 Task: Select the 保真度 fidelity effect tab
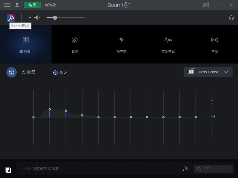point(121,44)
